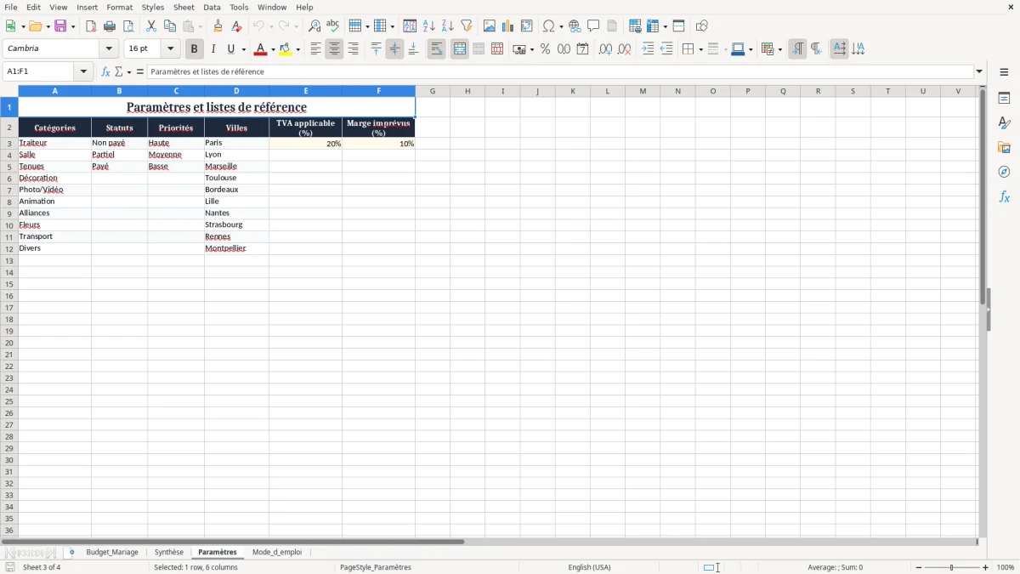Apply yellow Background Color swatch
1020x574 pixels.
285,49
